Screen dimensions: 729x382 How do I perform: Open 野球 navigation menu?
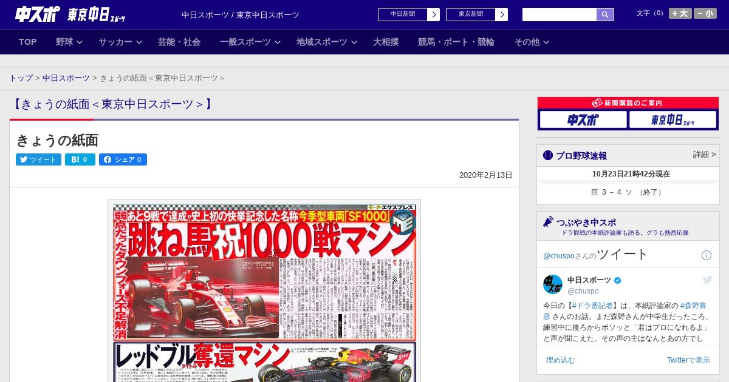click(64, 42)
